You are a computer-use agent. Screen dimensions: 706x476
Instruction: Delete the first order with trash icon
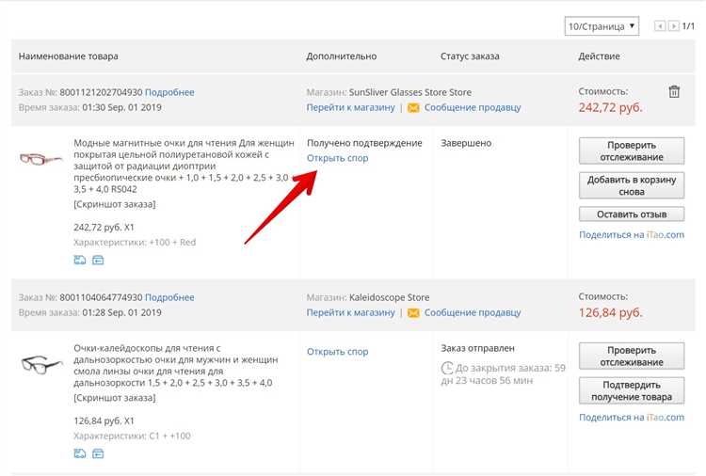point(674,92)
